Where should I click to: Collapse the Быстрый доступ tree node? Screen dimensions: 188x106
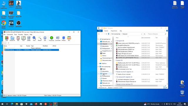(x=98, y=39)
